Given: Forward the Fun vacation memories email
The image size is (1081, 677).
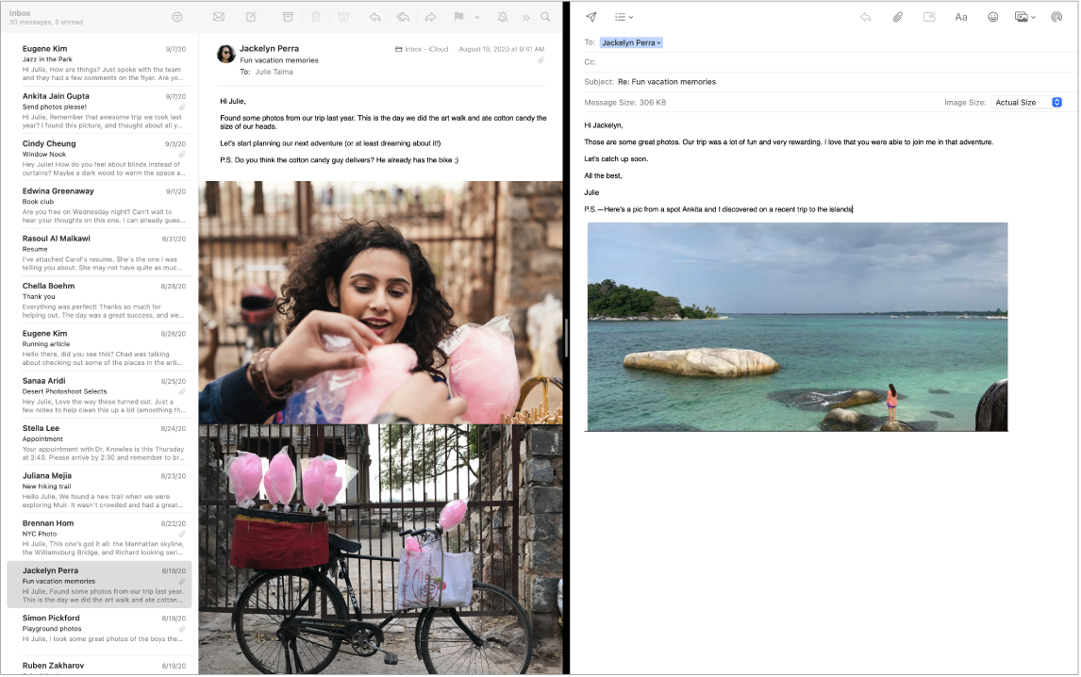Looking at the screenshot, I should (x=431, y=16).
